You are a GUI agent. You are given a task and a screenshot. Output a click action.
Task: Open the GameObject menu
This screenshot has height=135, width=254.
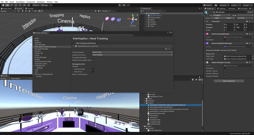pyautogui.click(x=20, y=2)
